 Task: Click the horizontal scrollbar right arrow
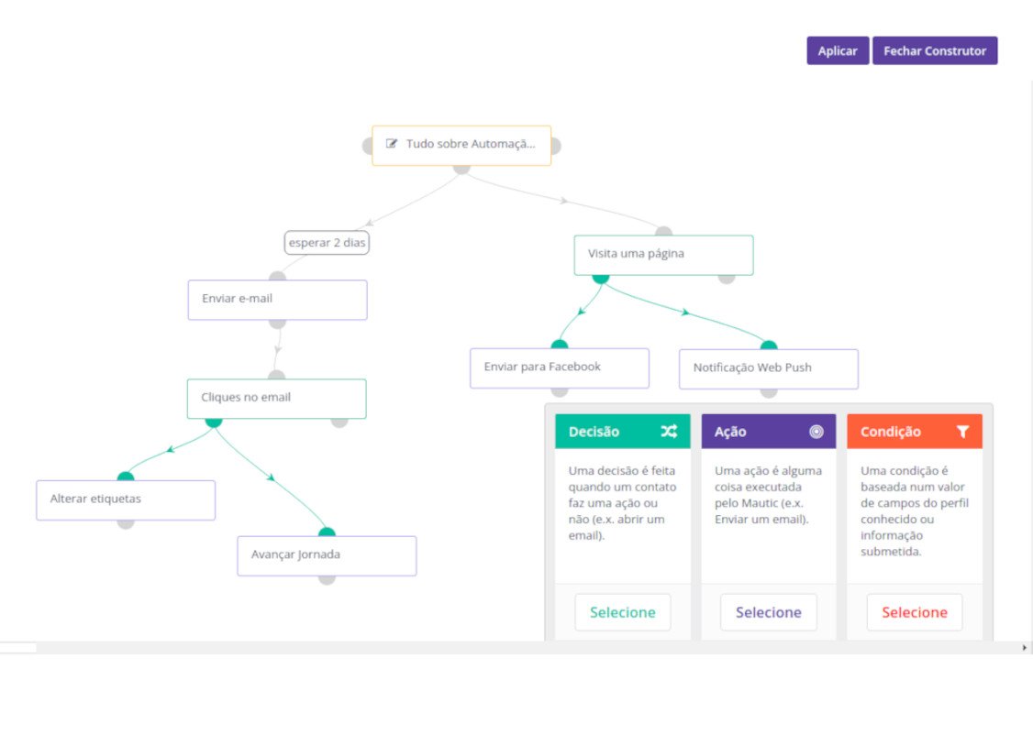tap(1025, 648)
